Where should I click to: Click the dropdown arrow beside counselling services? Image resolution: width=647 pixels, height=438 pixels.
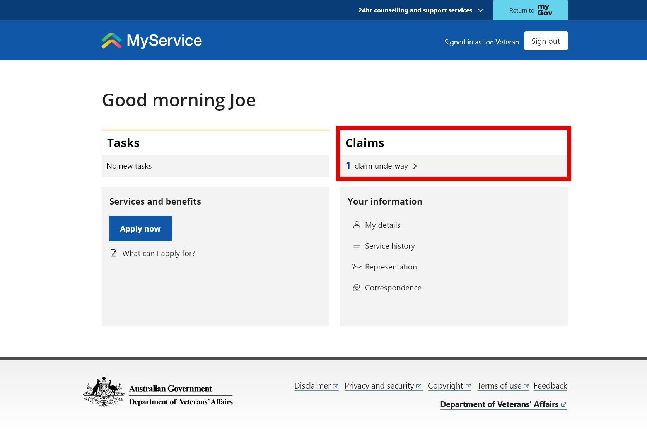click(481, 10)
